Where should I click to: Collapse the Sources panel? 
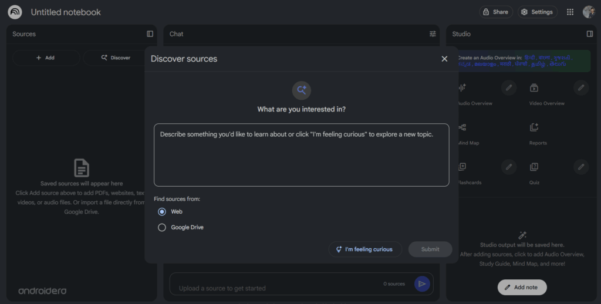point(150,34)
